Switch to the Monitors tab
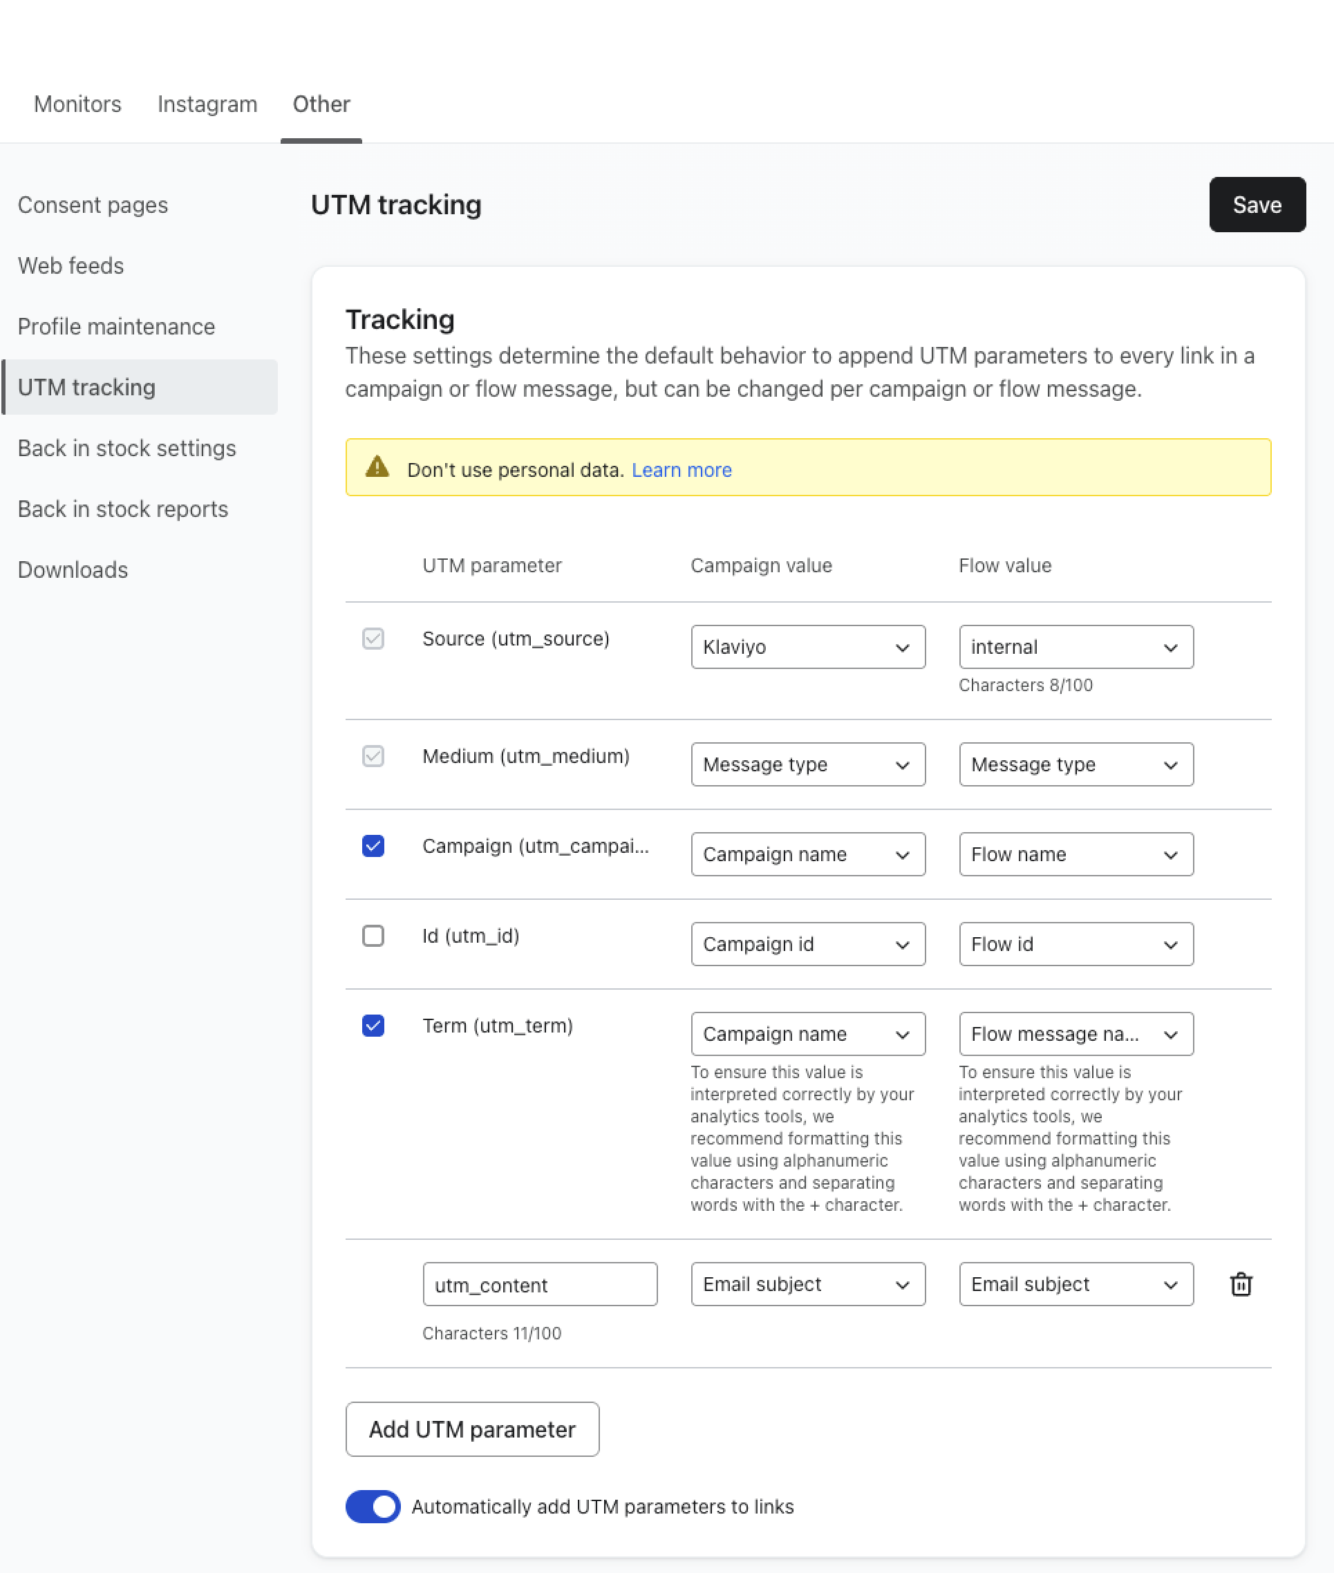 tap(78, 104)
